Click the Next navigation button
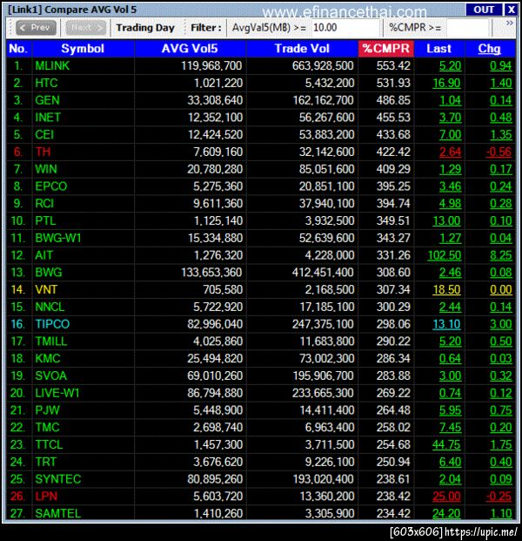This screenshot has width=522, height=541. point(86,28)
